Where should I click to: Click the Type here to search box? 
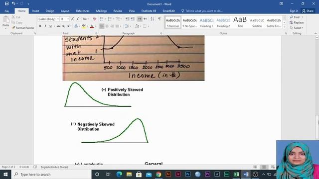pyautogui.click(x=51, y=175)
